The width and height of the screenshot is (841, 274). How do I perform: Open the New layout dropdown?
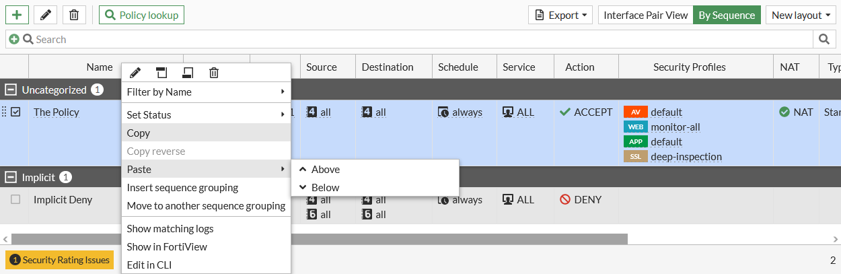coord(801,15)
